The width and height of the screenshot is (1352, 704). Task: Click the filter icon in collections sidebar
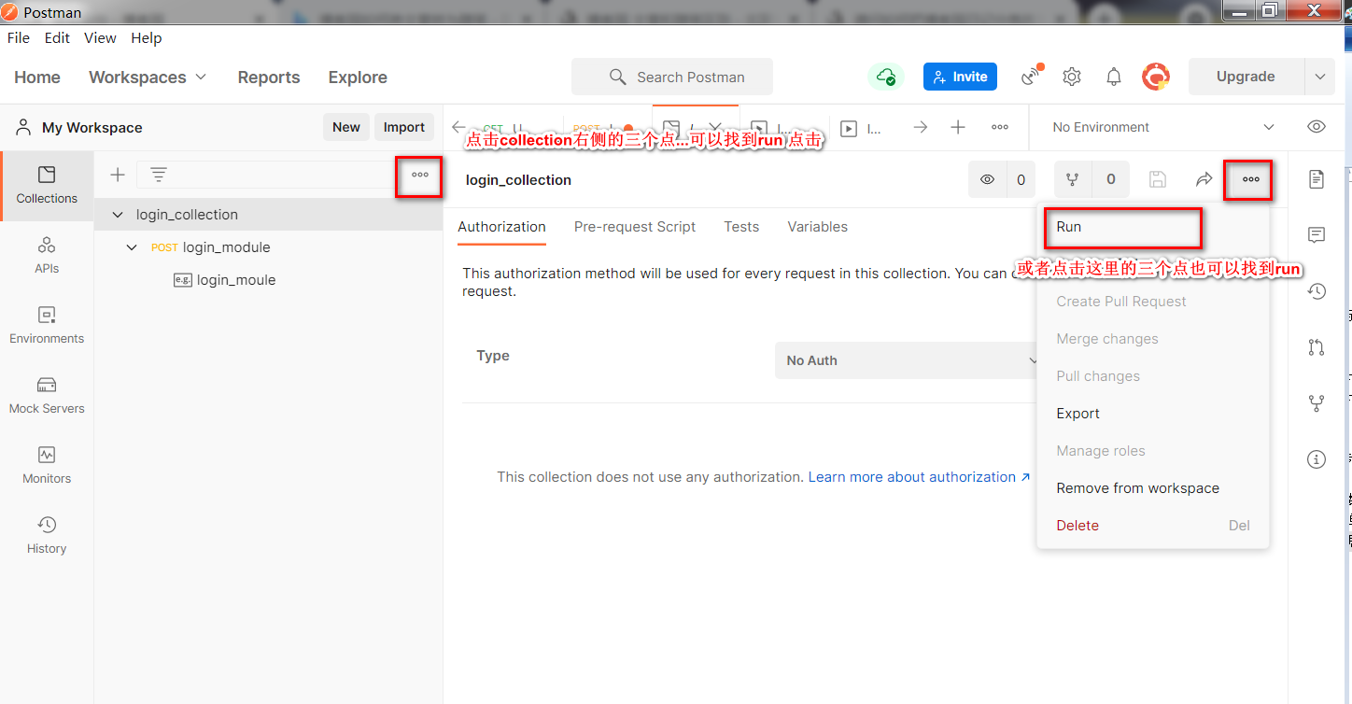pyautogui.click(x=159, y=175)
